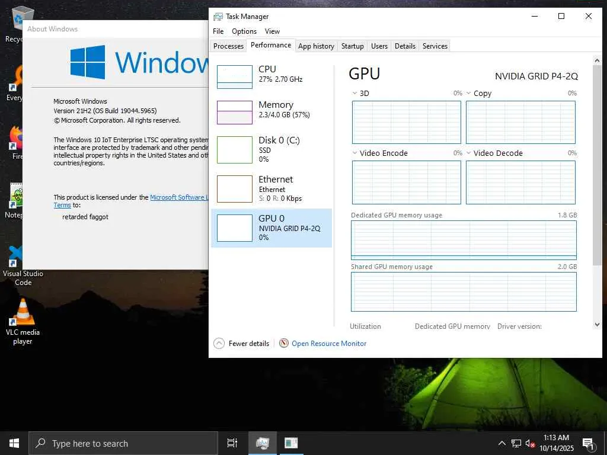Click the muted volume tray icon
The height and width of the screenshot is (455, 607).
[x=530, y=443]
